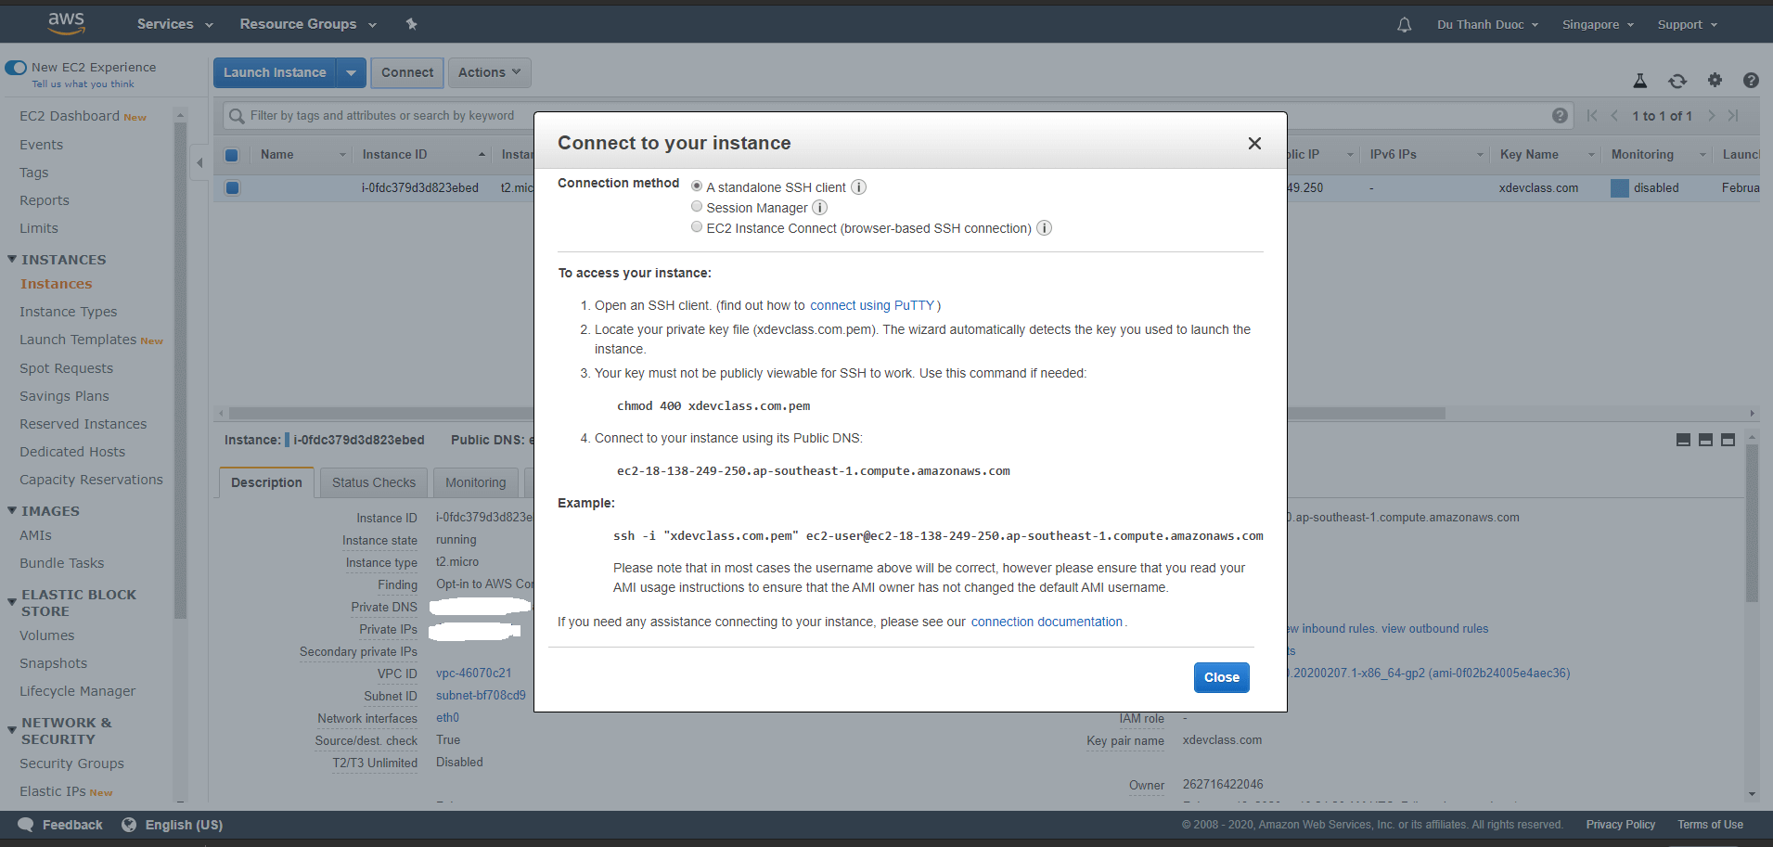Open the Services menu
The image size is (1773, 847).
(x=174, y=24)
